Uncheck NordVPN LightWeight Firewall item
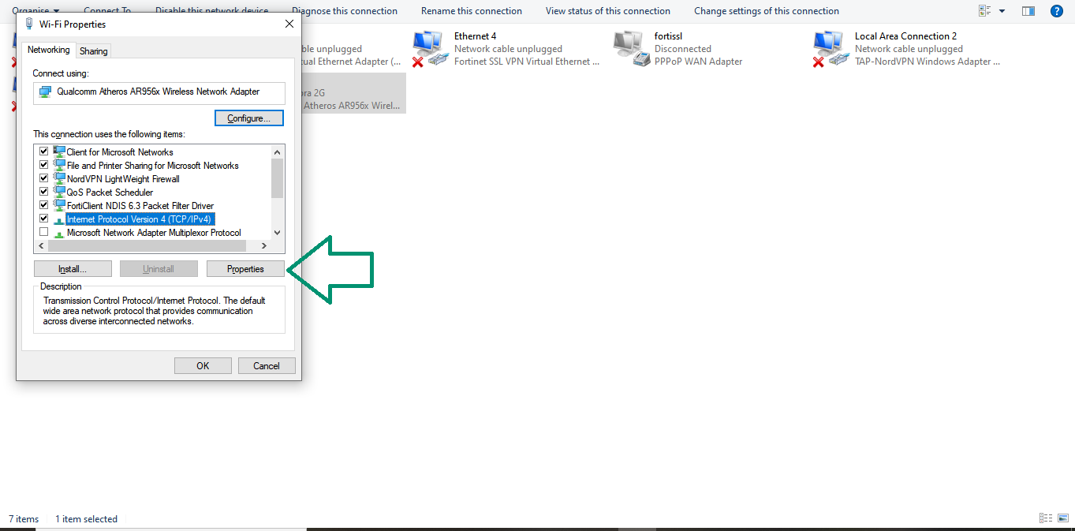 point(44,178)
